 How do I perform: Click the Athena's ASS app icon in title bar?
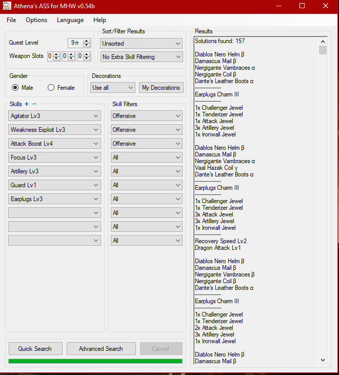click(7, 6)
